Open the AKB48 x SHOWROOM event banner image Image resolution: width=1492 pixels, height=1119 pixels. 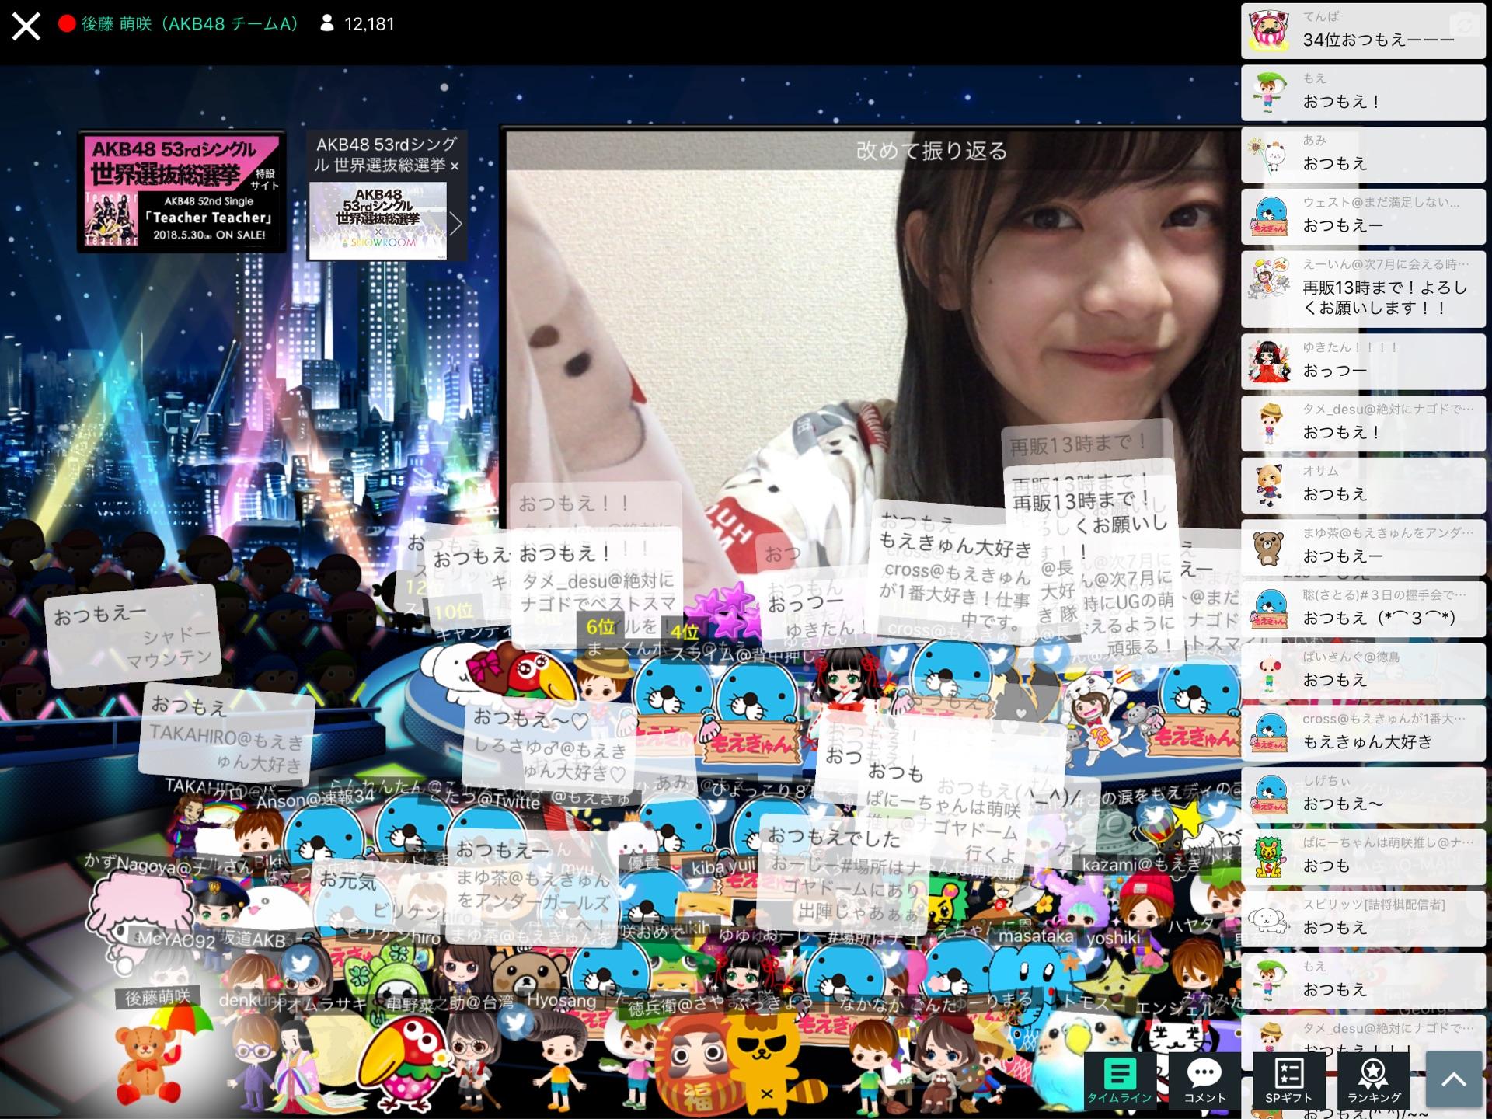[x=378, y=221]
